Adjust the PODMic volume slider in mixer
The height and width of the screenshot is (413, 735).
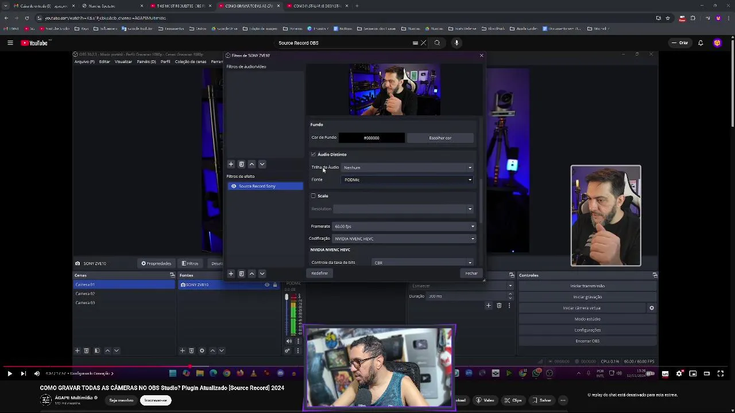[x=287, y=297]
